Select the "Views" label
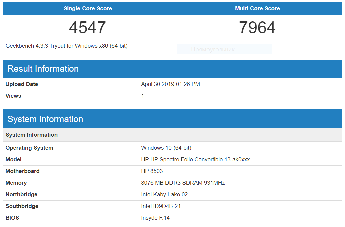Image resolution: width=345 pixels, height=227 pixels. (13, 96)
